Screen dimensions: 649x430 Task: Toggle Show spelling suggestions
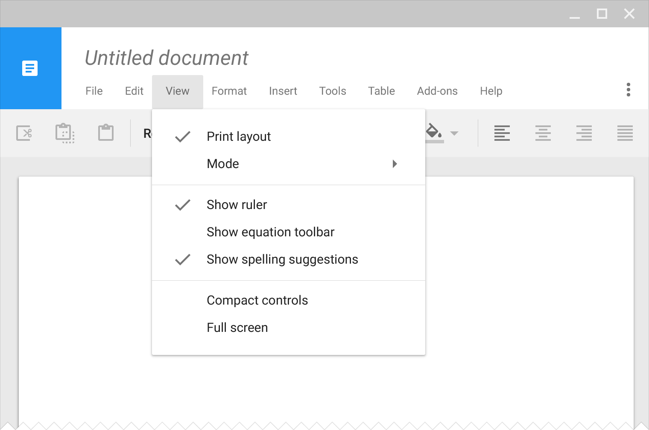click(289, 259)
